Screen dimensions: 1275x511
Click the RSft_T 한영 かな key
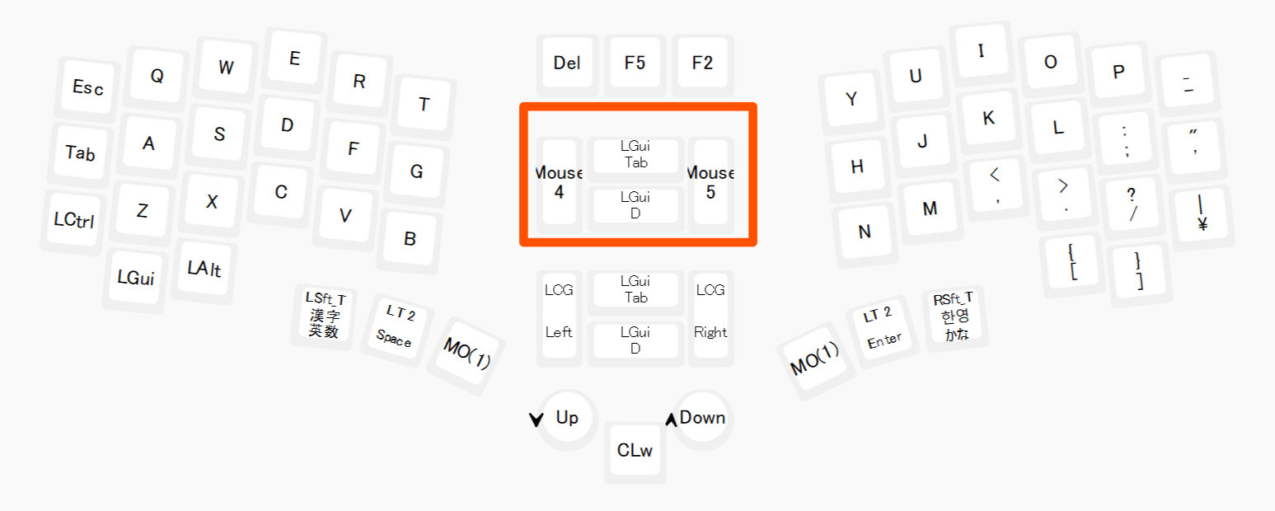954,316
